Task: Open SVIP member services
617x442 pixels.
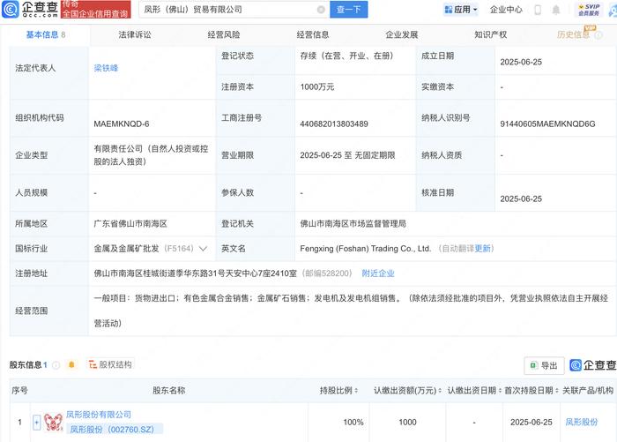Action: pos(589,10)
